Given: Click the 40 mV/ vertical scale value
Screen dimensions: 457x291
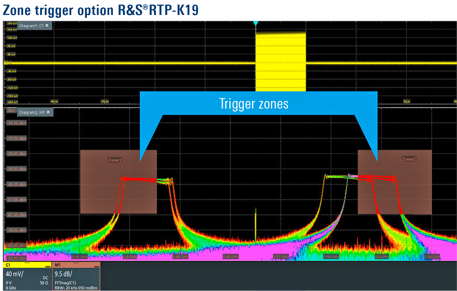Looking at the screenshot, I should pos(14,274).
